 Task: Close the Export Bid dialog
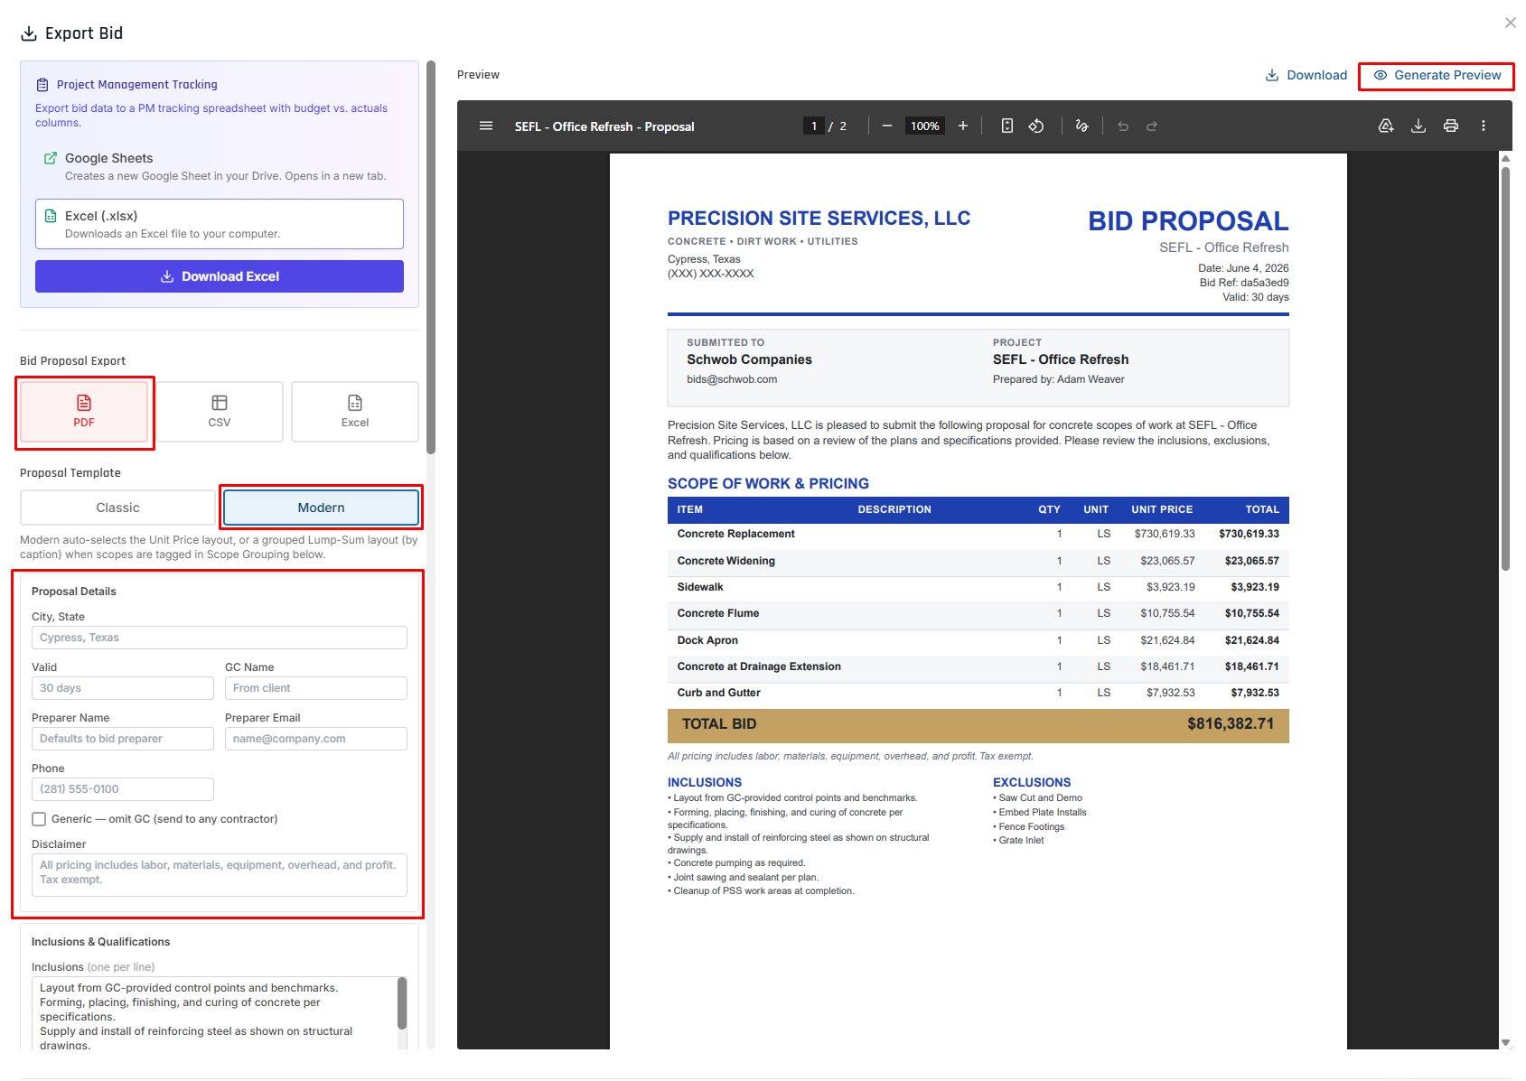(x=1511, y=23)
